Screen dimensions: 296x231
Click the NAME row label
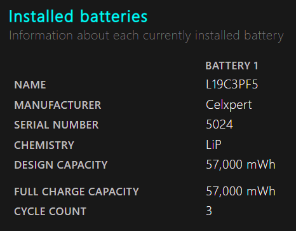[x=30, y=85]
